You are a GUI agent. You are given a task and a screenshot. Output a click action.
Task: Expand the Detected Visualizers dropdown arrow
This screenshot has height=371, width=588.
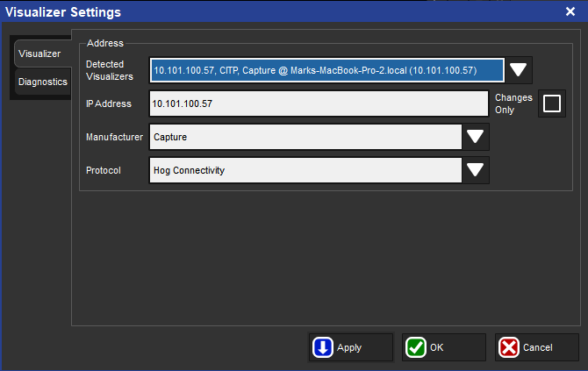pos(519,70)
